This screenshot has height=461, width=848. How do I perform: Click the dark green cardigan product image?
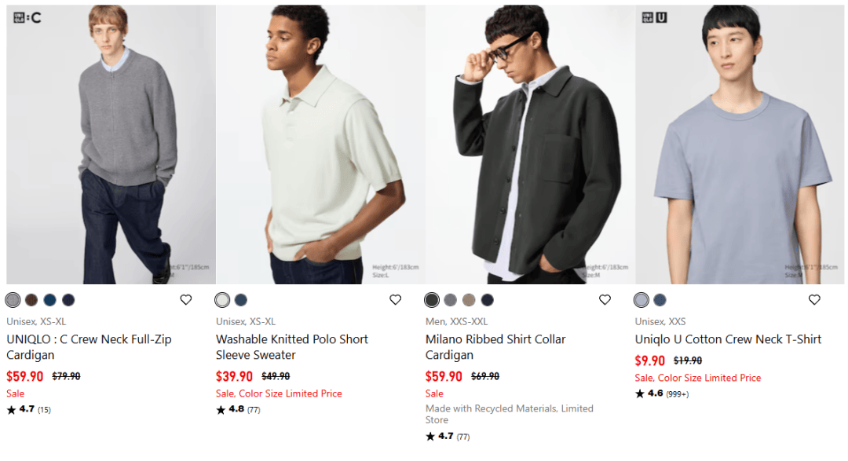530,145
